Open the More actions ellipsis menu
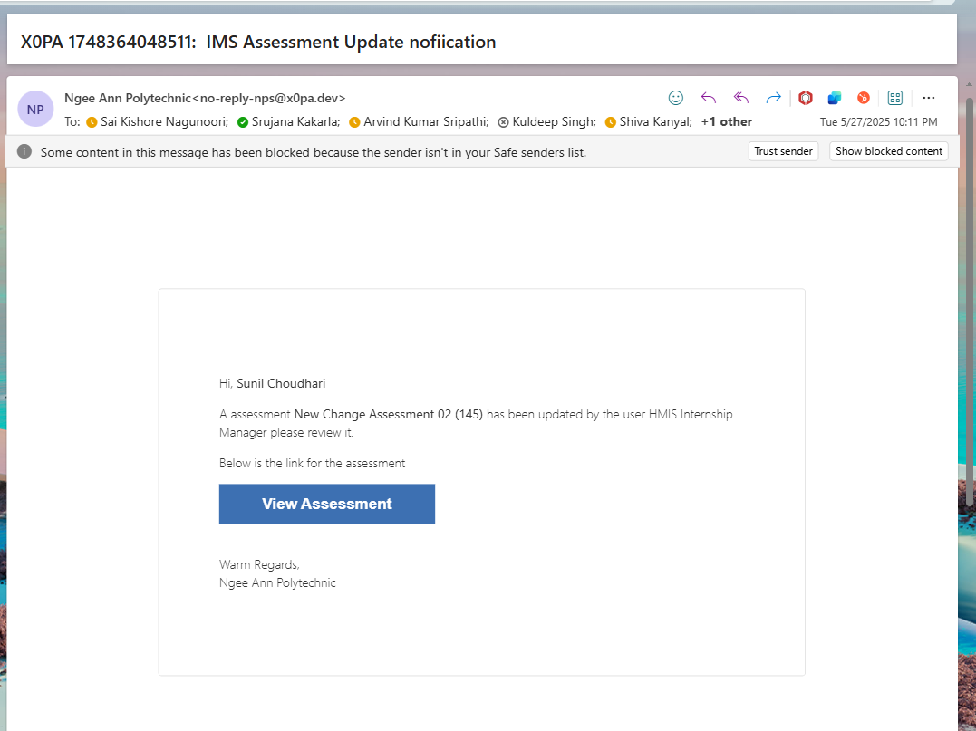This screenshot has width=976, height=731. tap(928, 98)
